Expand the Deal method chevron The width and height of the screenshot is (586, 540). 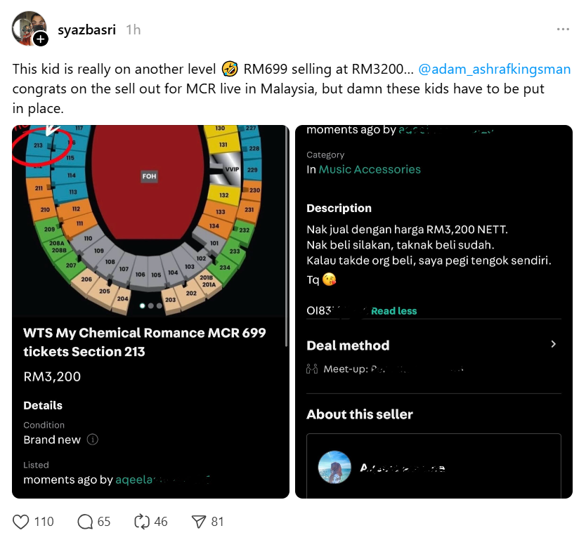[553, 344]
